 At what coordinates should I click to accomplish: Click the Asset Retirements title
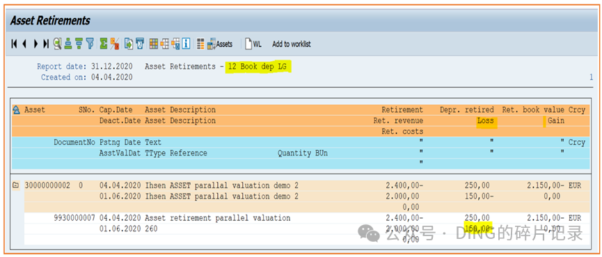pos(50,21)
